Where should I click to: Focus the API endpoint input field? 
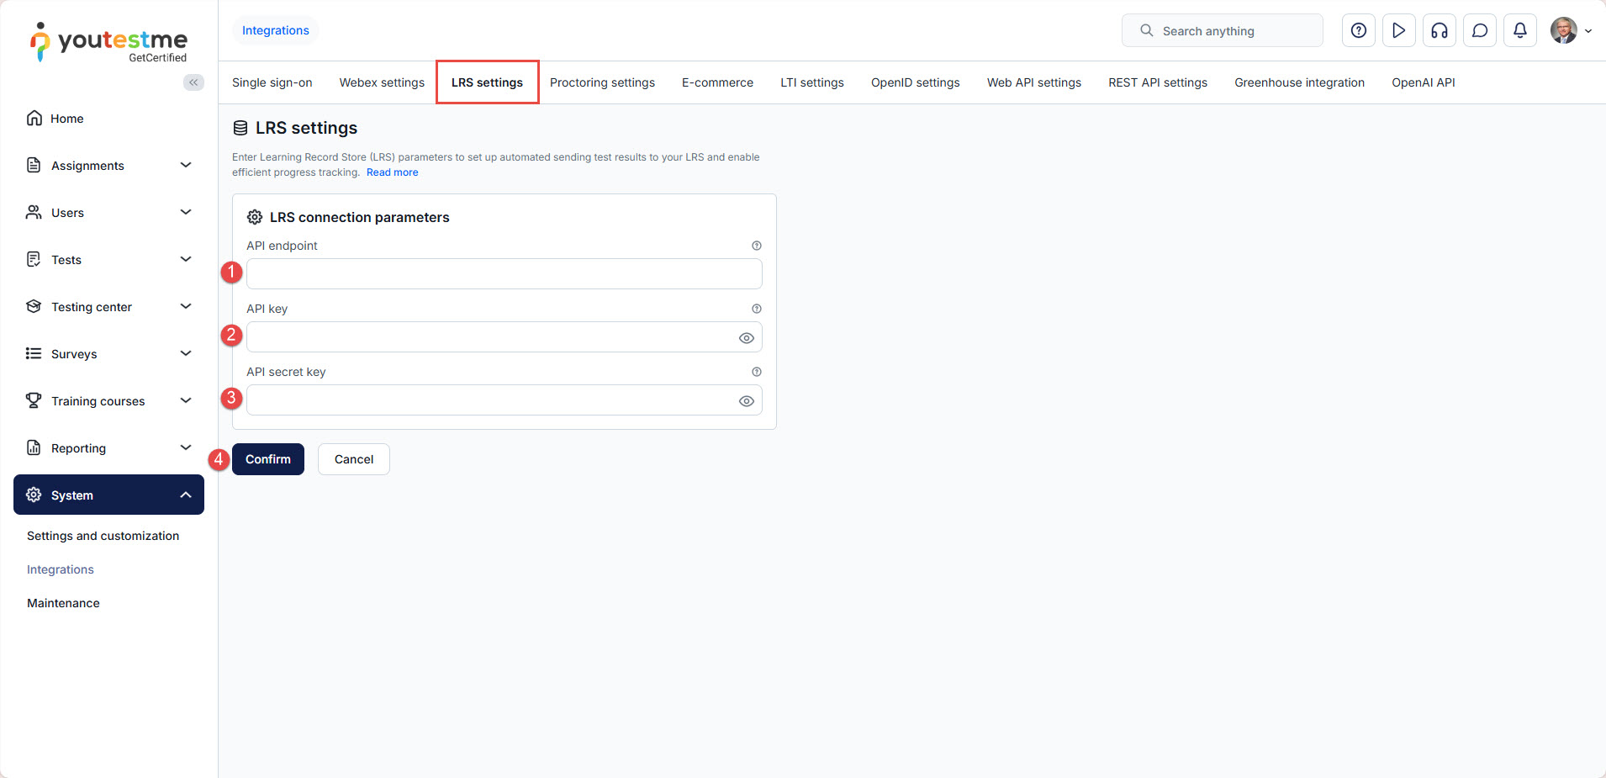[504, 274]
